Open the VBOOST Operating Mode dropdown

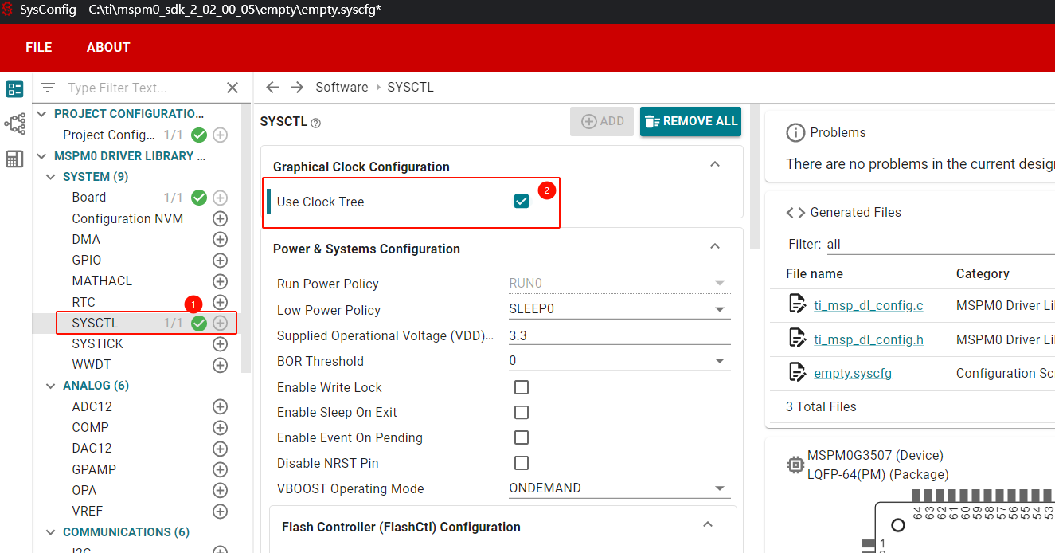(619, 488)
